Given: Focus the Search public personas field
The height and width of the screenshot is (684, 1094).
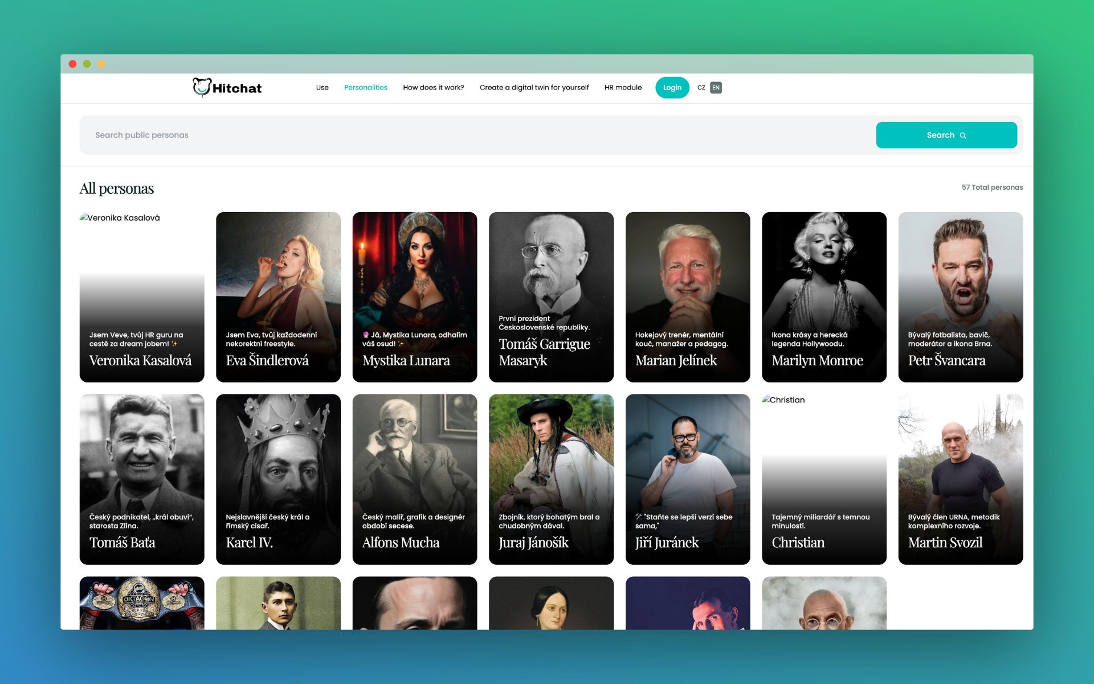Looking at the screenshot, I should [456, 135].
